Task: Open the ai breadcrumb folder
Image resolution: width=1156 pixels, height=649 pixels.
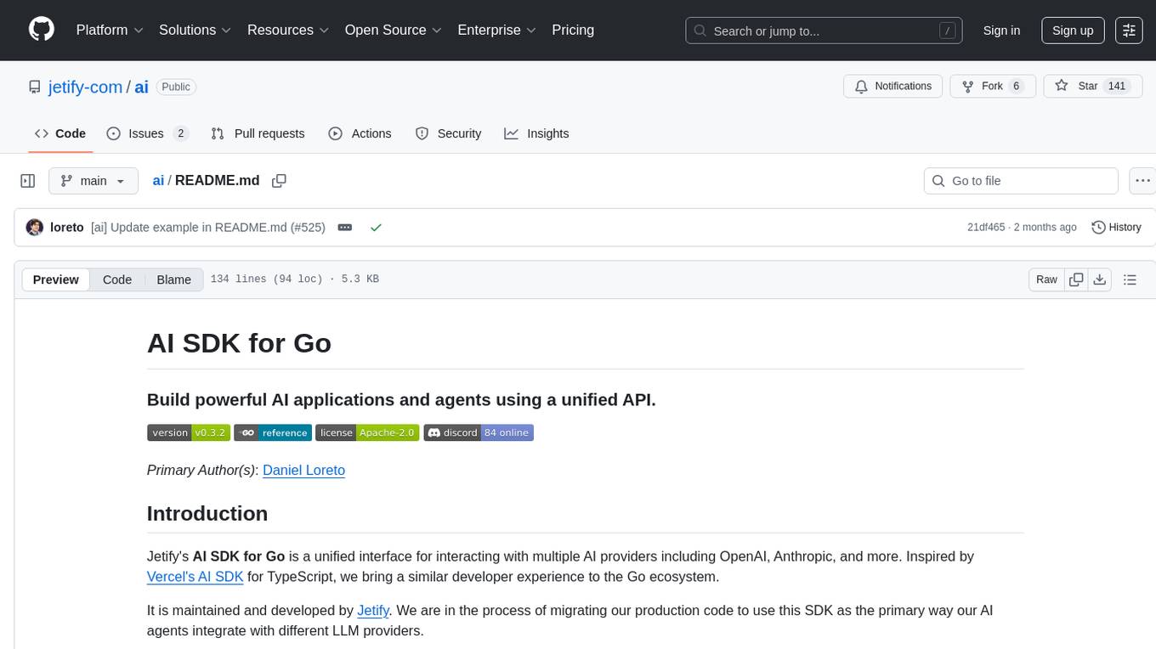Action: [x=158, y=181]
